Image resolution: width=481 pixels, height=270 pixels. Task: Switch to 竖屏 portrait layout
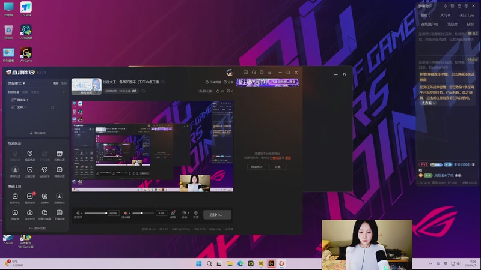point(64,83)
